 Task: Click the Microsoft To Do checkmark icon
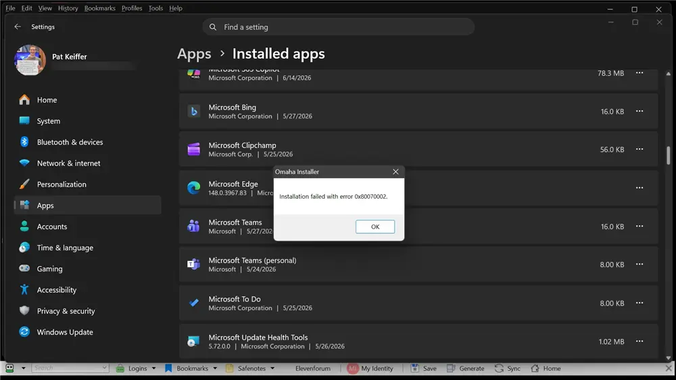[193, 303]
